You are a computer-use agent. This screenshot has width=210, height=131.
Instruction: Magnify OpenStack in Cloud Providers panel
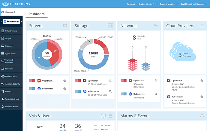pyautogui.click(x=202, y=80)
